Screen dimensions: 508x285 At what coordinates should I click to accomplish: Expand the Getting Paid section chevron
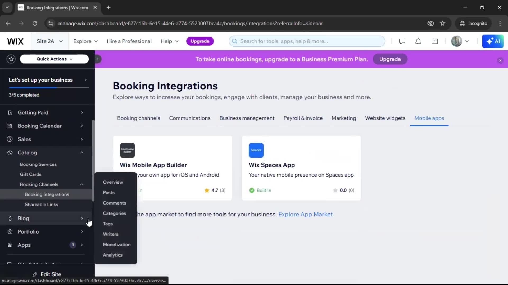(82, 112)
